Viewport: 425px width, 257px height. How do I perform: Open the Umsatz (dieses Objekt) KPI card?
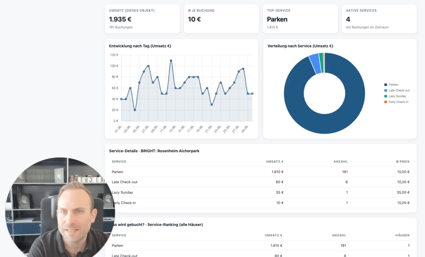coord(142,19)
